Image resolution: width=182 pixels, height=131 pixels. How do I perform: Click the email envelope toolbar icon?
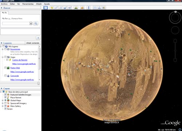95,8
